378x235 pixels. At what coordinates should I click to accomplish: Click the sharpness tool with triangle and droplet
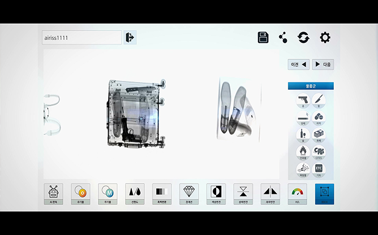135,194
